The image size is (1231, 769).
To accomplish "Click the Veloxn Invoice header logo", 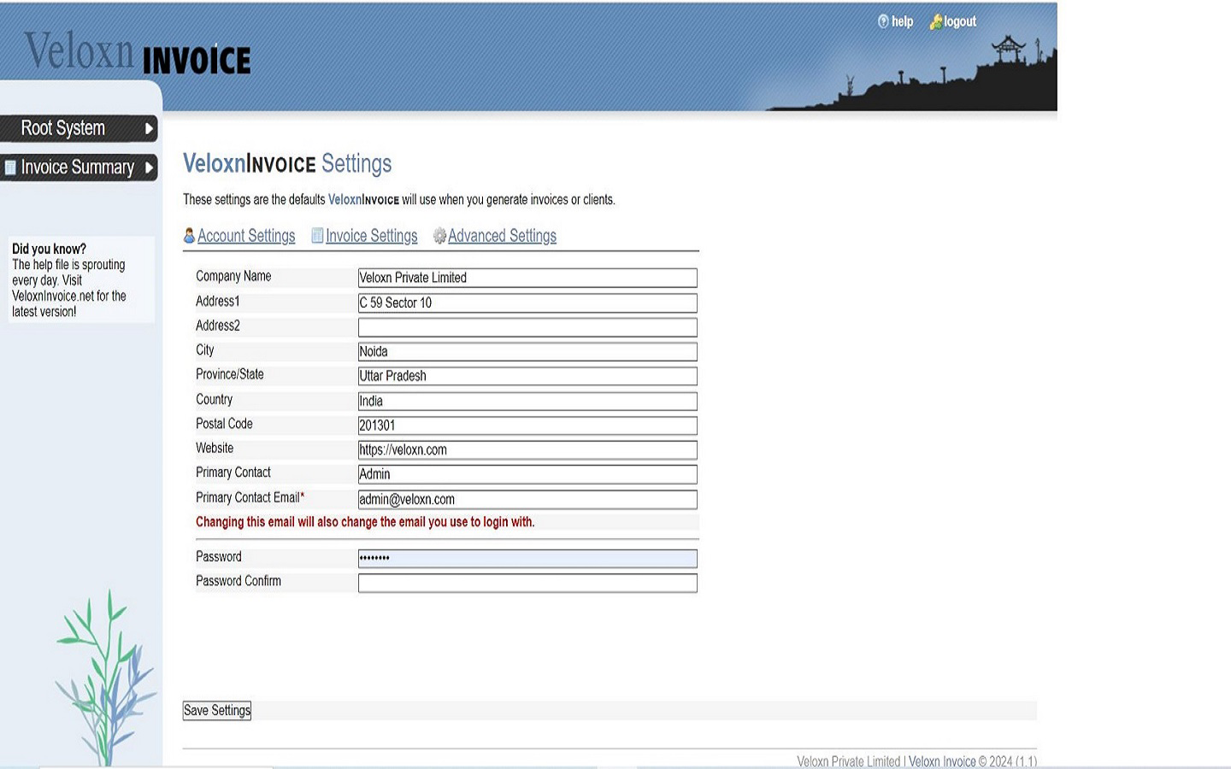I will coord(138,54).
